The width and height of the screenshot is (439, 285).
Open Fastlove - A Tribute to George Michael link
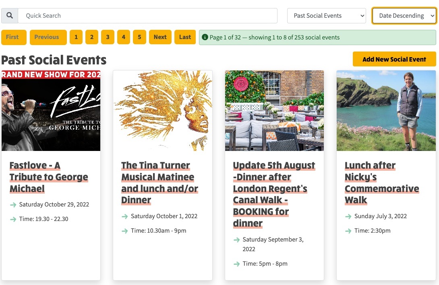click(49, 177)
